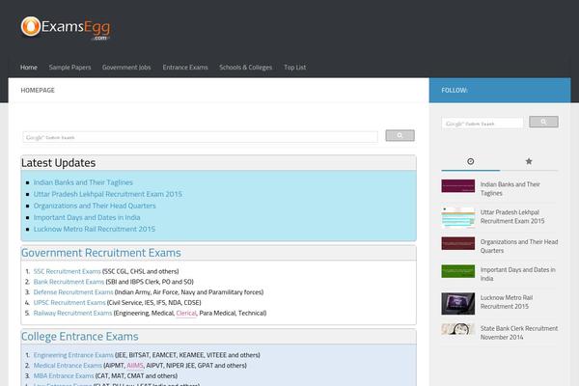The height and width of the screenshot is (386, 579).
Task: Click Important Days sidebar thumbnail
Action: (457, 271)
